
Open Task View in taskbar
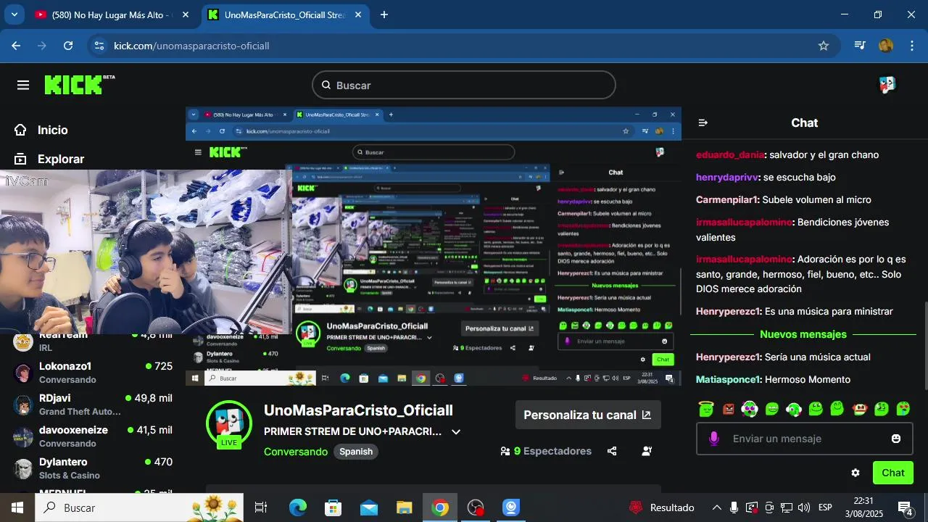coord(261,507)
